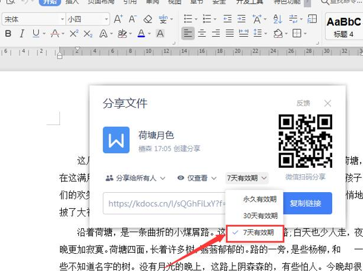The height and width of the screenshot is (271, 363).
Task: Justify paragraph text
Action: tap(230, 34)
